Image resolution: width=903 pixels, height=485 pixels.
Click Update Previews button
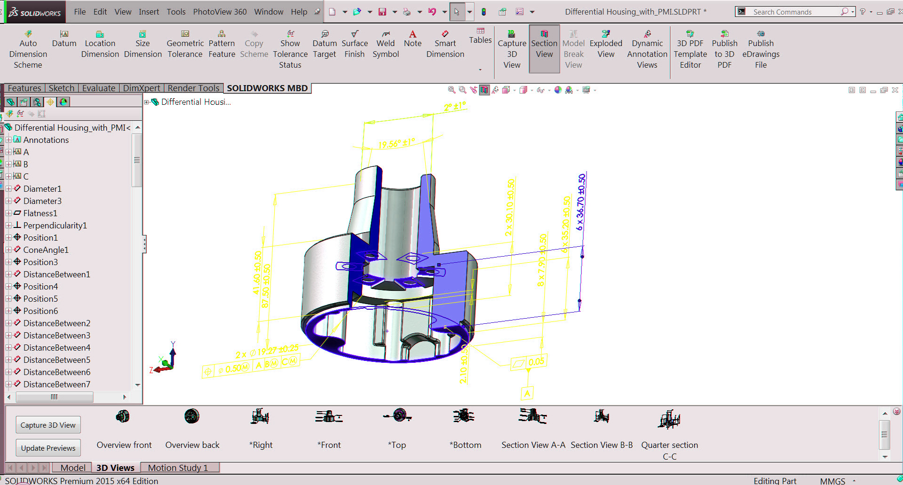[48, 448]
